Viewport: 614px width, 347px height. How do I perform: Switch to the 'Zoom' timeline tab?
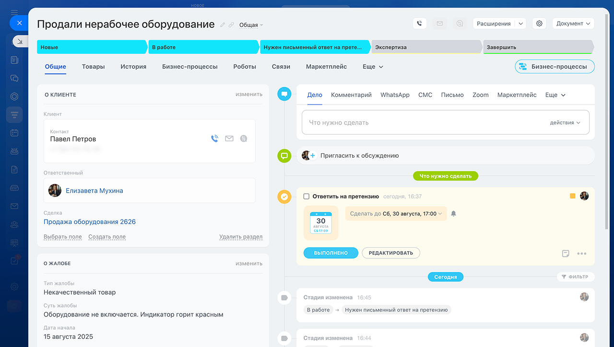click(480, 95)
